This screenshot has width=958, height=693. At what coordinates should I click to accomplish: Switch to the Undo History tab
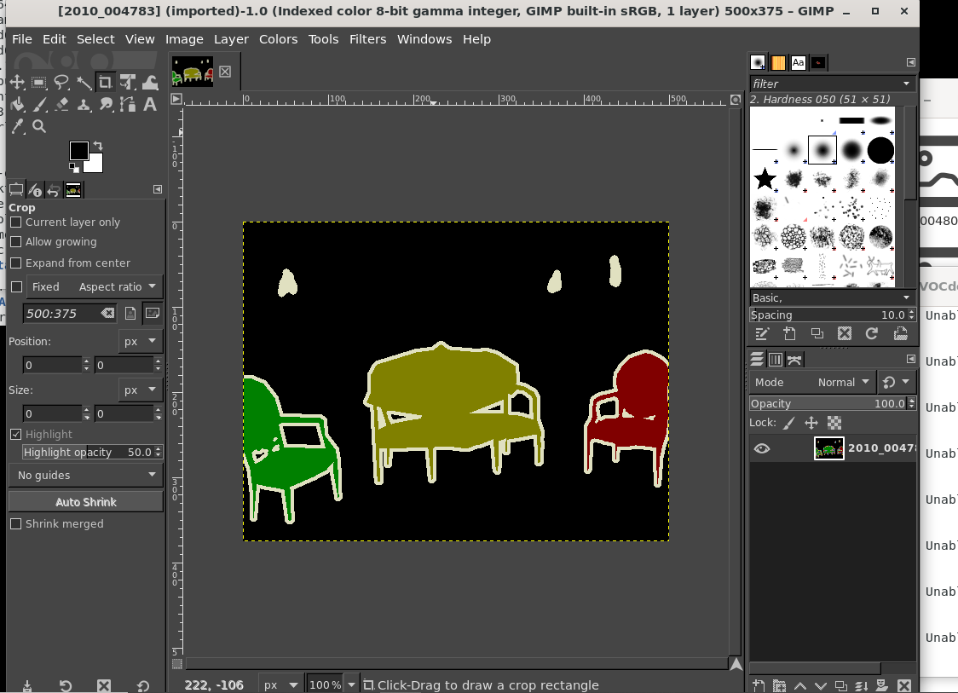pos(54,190)
